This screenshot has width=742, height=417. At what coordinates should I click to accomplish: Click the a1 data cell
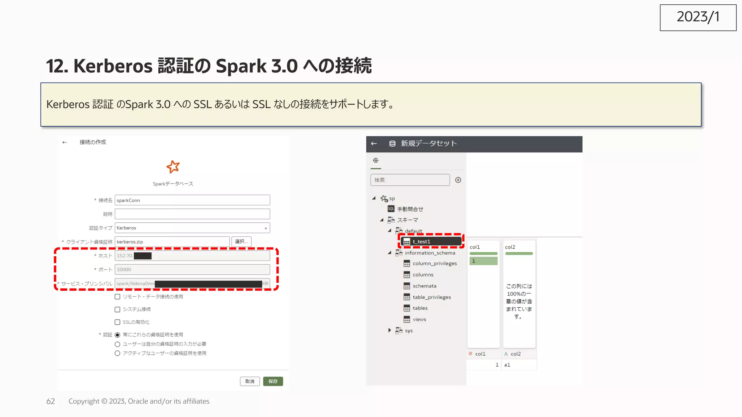(519, 365)
